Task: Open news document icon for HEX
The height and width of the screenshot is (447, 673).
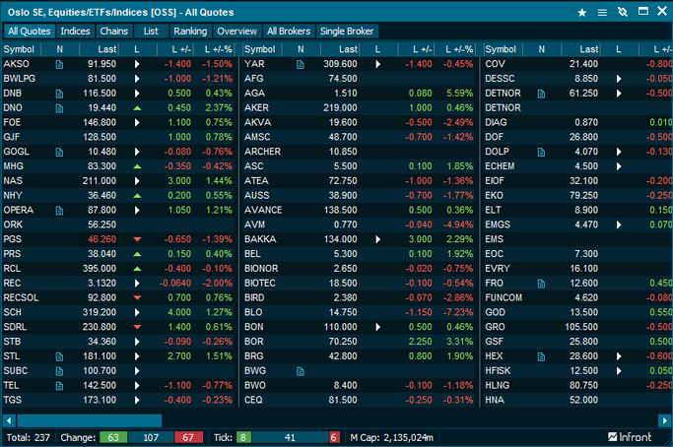Action: point(541,356)
